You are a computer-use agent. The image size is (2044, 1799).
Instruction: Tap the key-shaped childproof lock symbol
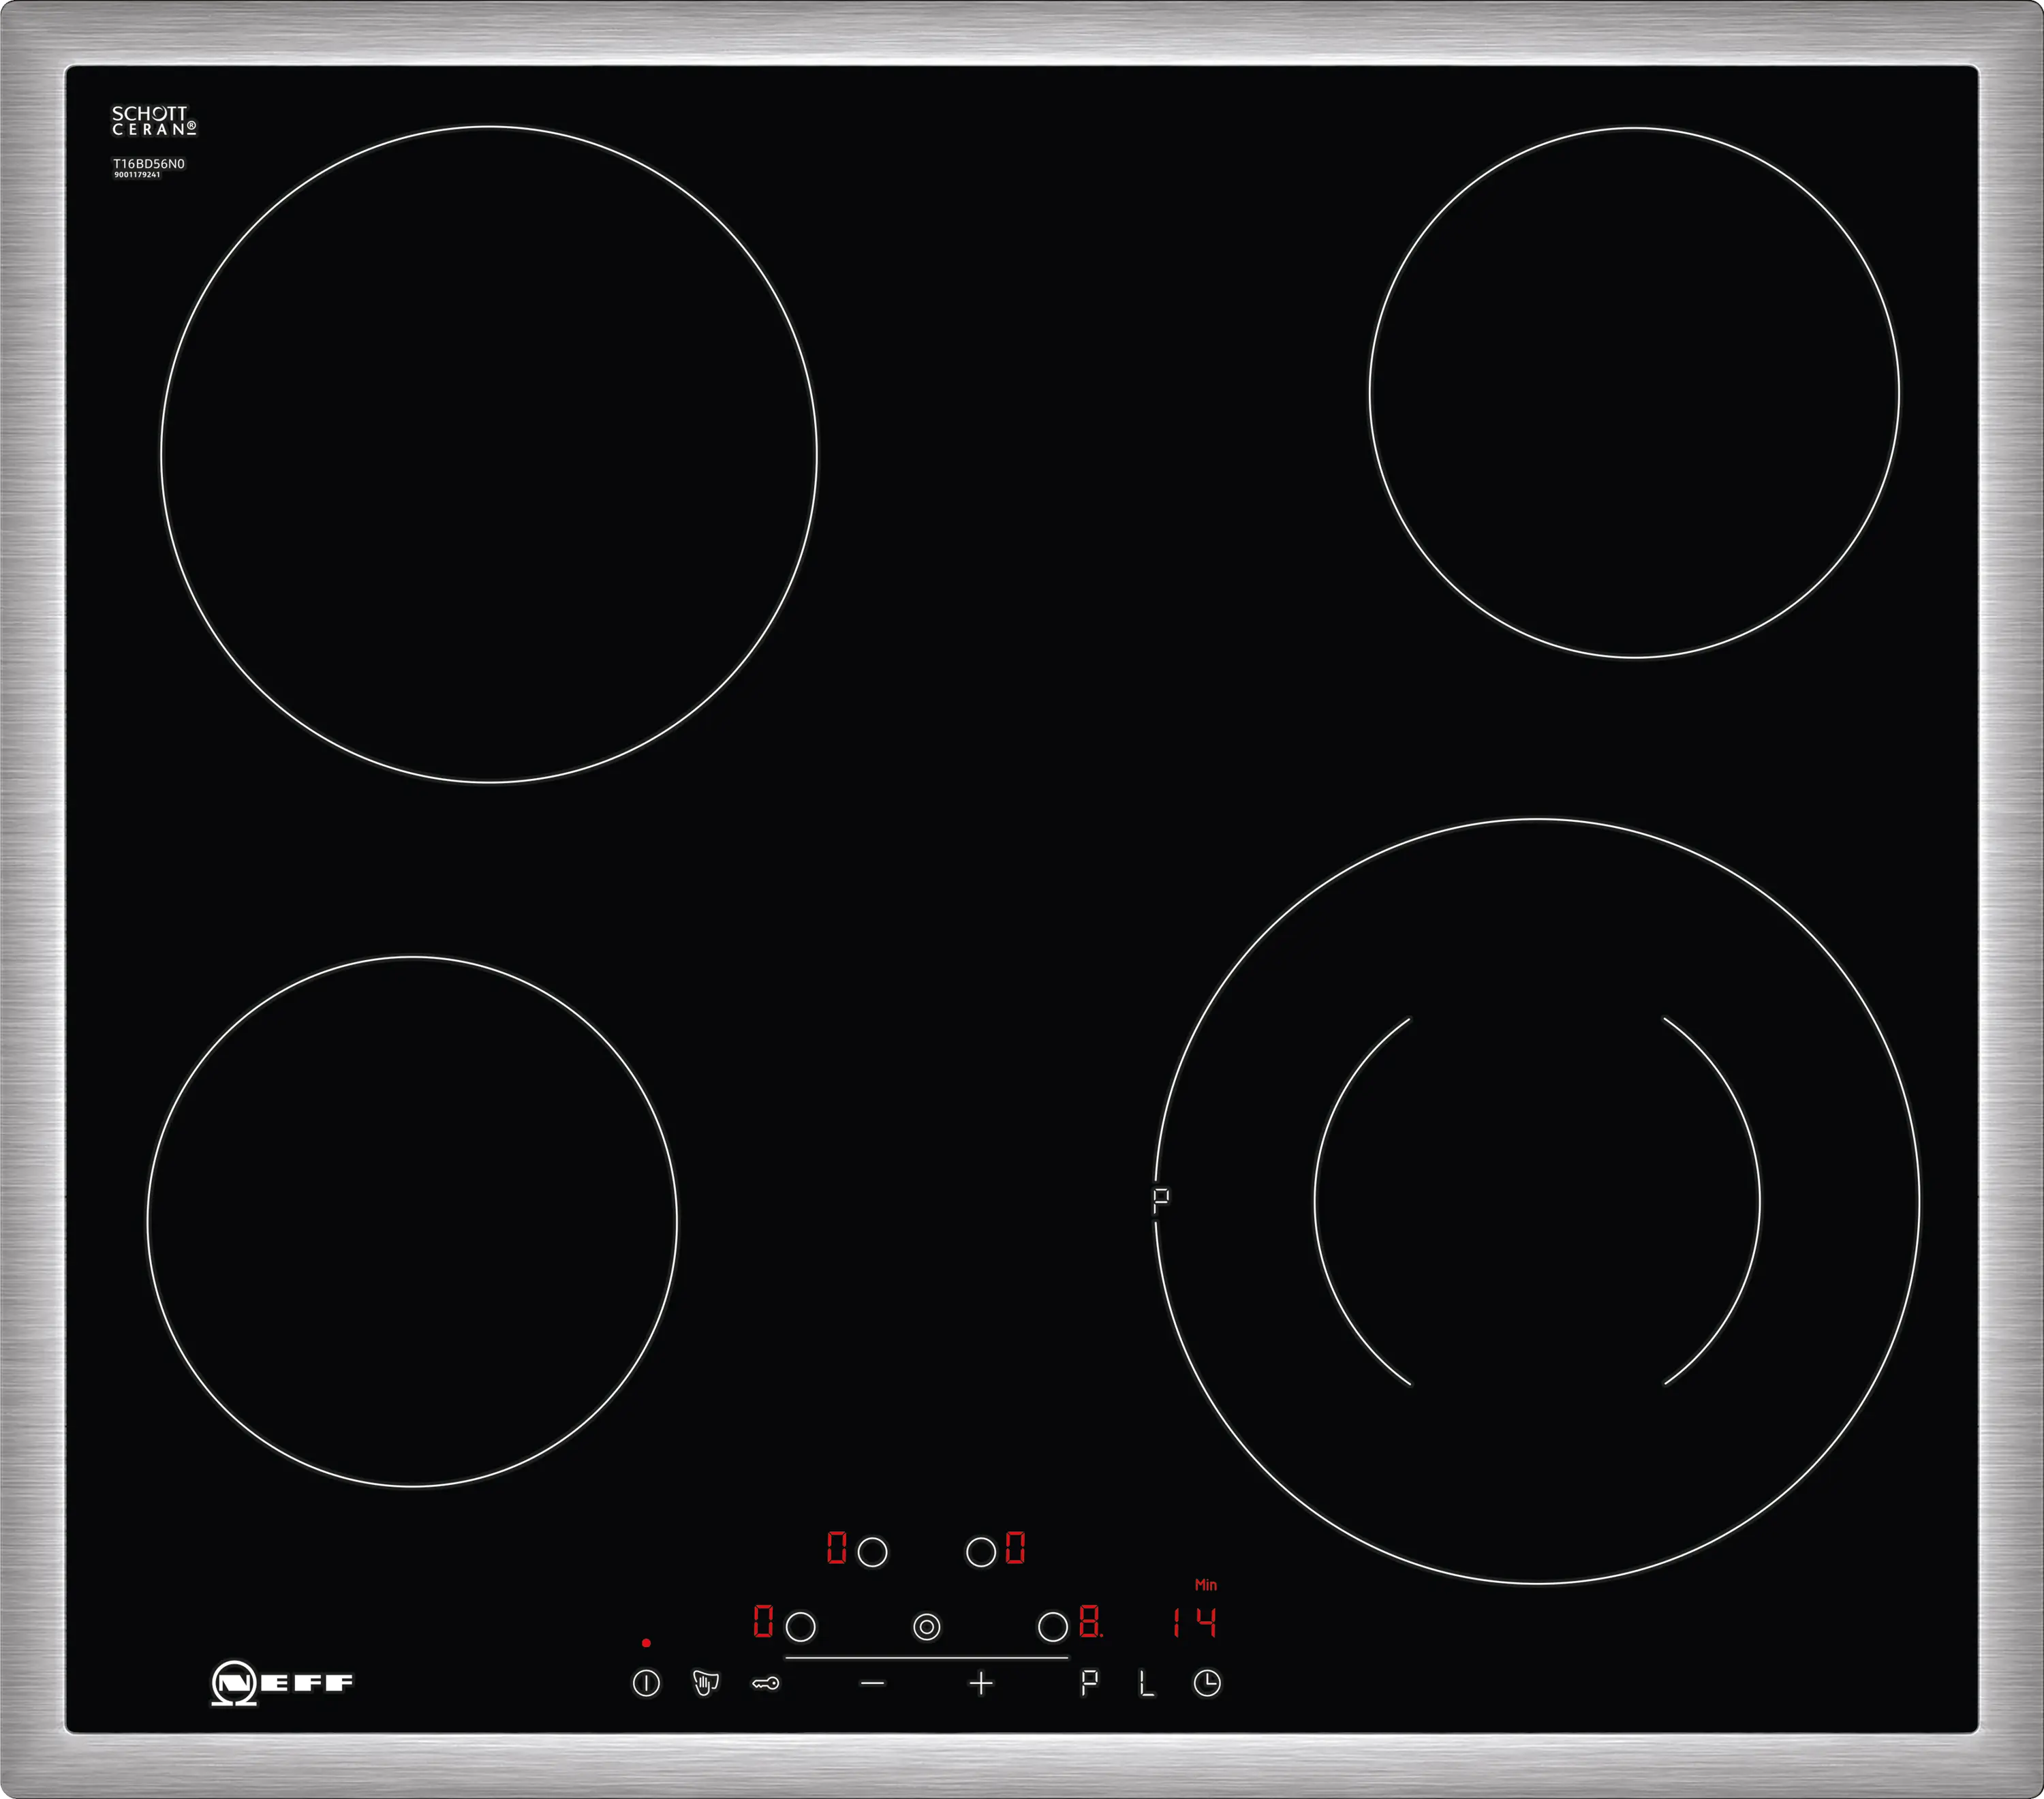[765, 1684]
